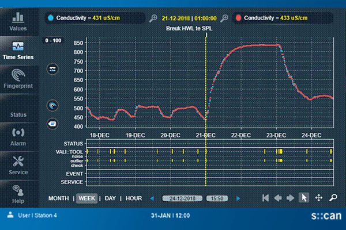Open the Service wrench menu

point(18,164)
